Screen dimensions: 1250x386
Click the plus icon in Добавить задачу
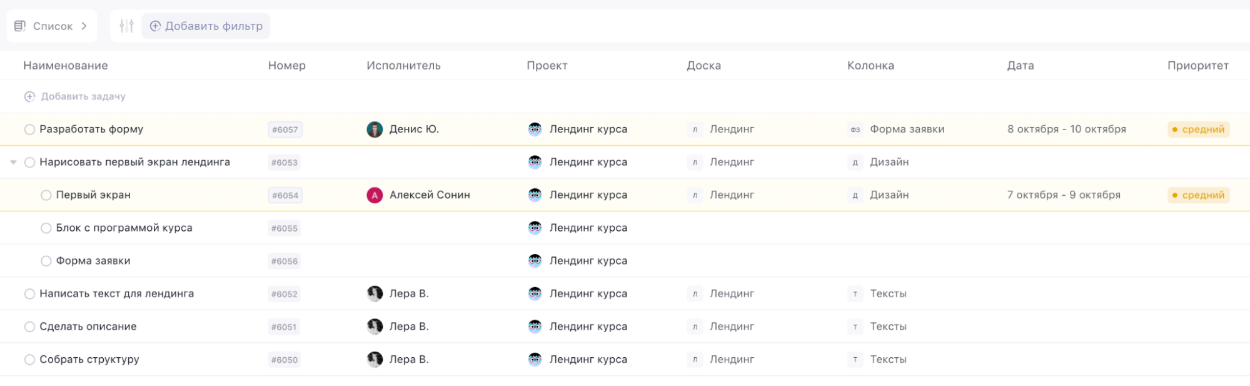coord(29,96)
